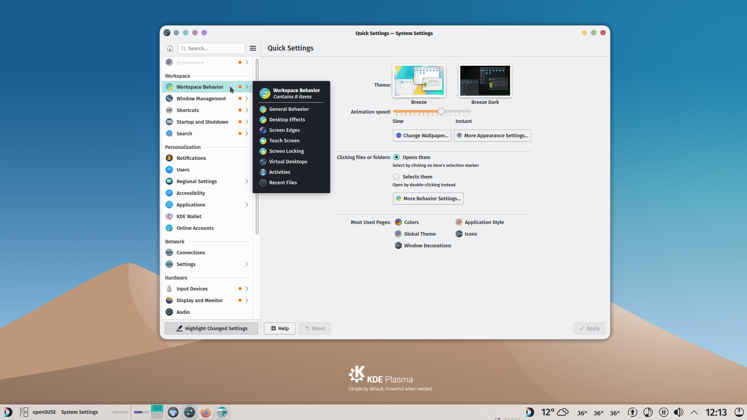This screenshot has height=420, width=747.
Task: Open More Behavior Settings
Action: coord(428,198)
